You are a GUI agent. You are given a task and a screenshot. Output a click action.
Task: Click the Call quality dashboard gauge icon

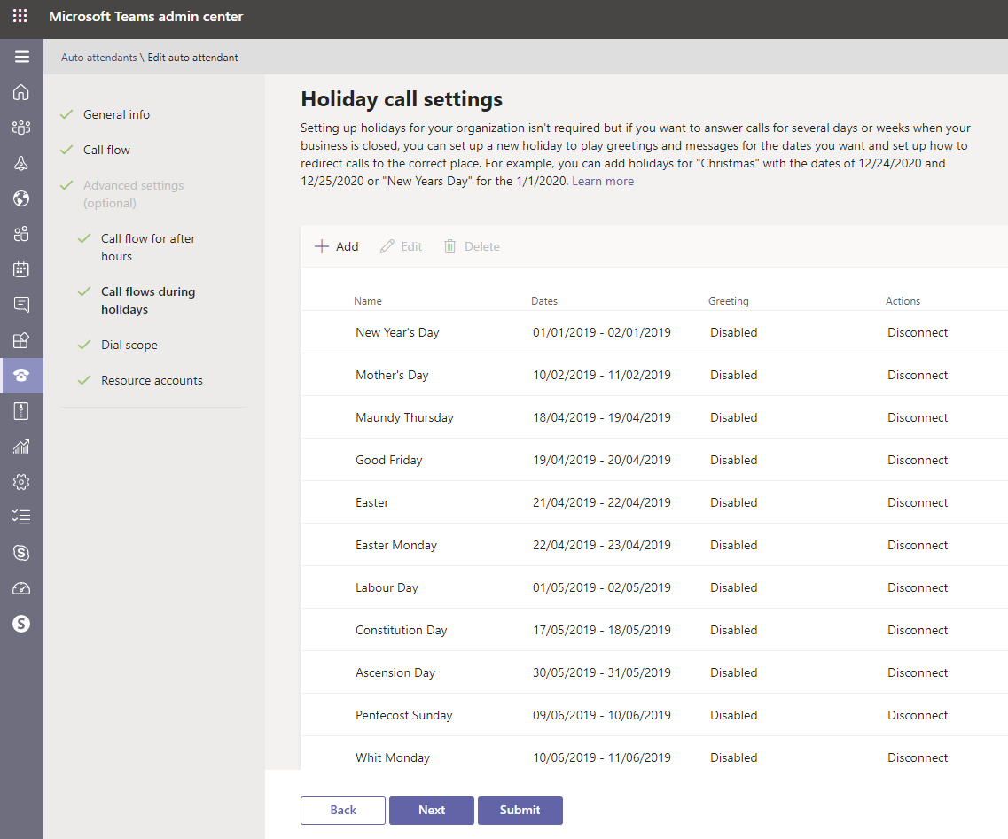(x=22, y=587)
